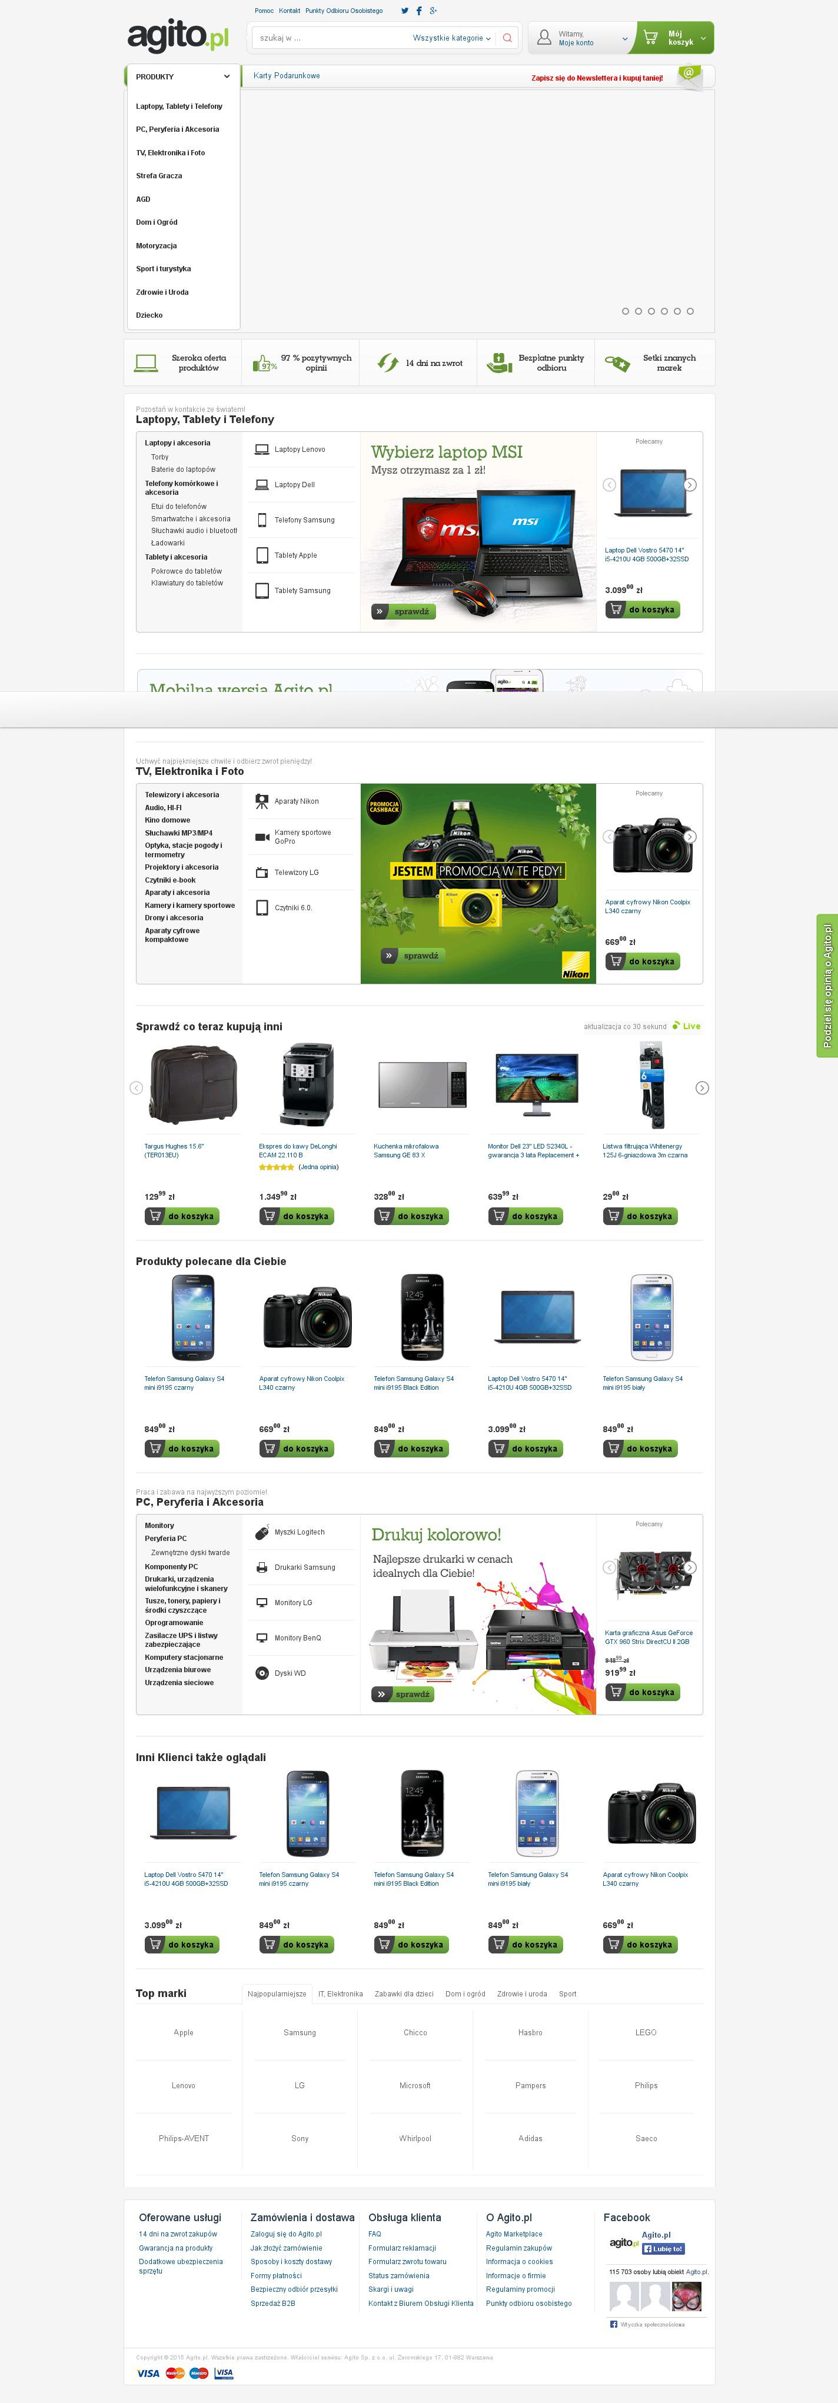Image resolution: width=838 pixels, height=2403 pixels.
Task: Open the Moje konto dropdown
Action: point(583,38)
